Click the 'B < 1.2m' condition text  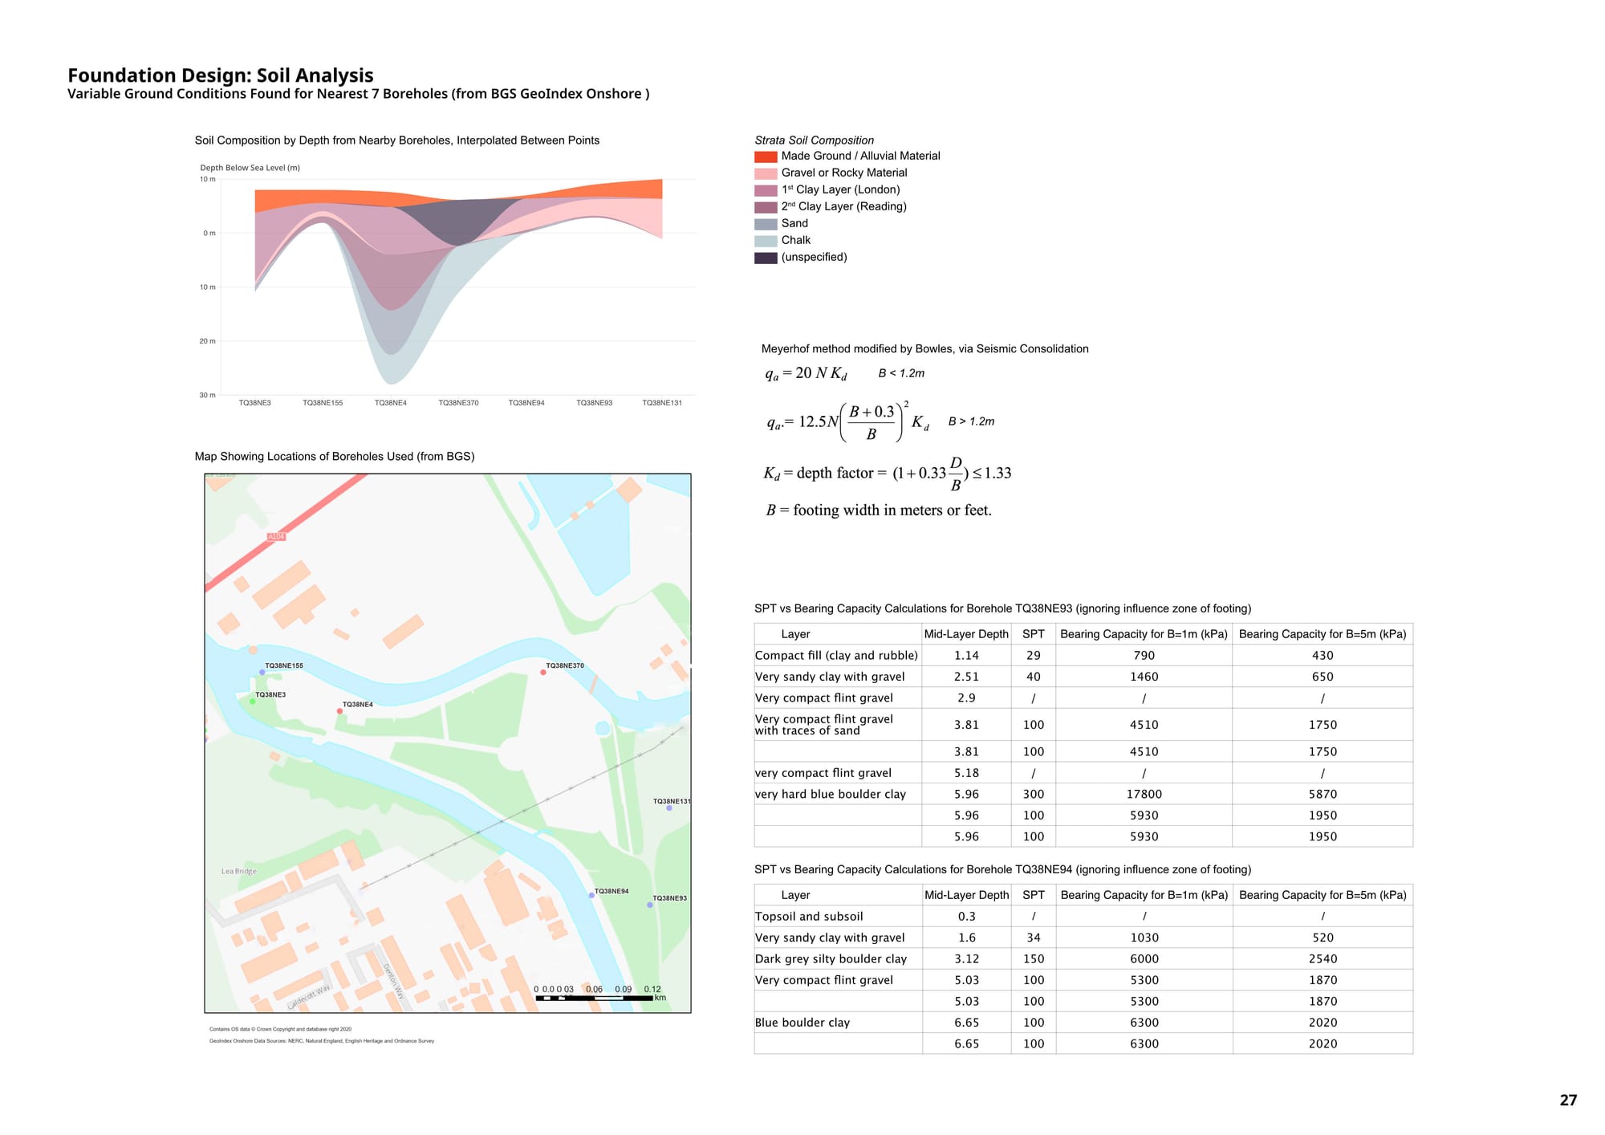click(x=901, y=373)
